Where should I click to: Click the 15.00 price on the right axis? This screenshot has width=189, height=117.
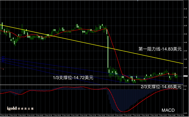click(x=185, y=34)
